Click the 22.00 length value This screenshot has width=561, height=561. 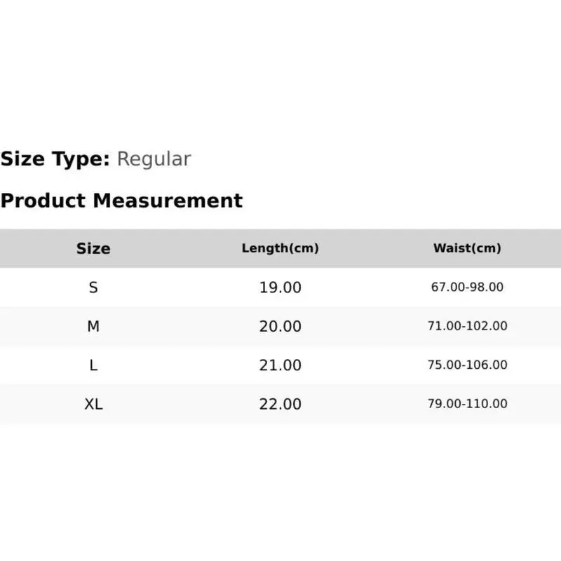click(x=280, y=405)
